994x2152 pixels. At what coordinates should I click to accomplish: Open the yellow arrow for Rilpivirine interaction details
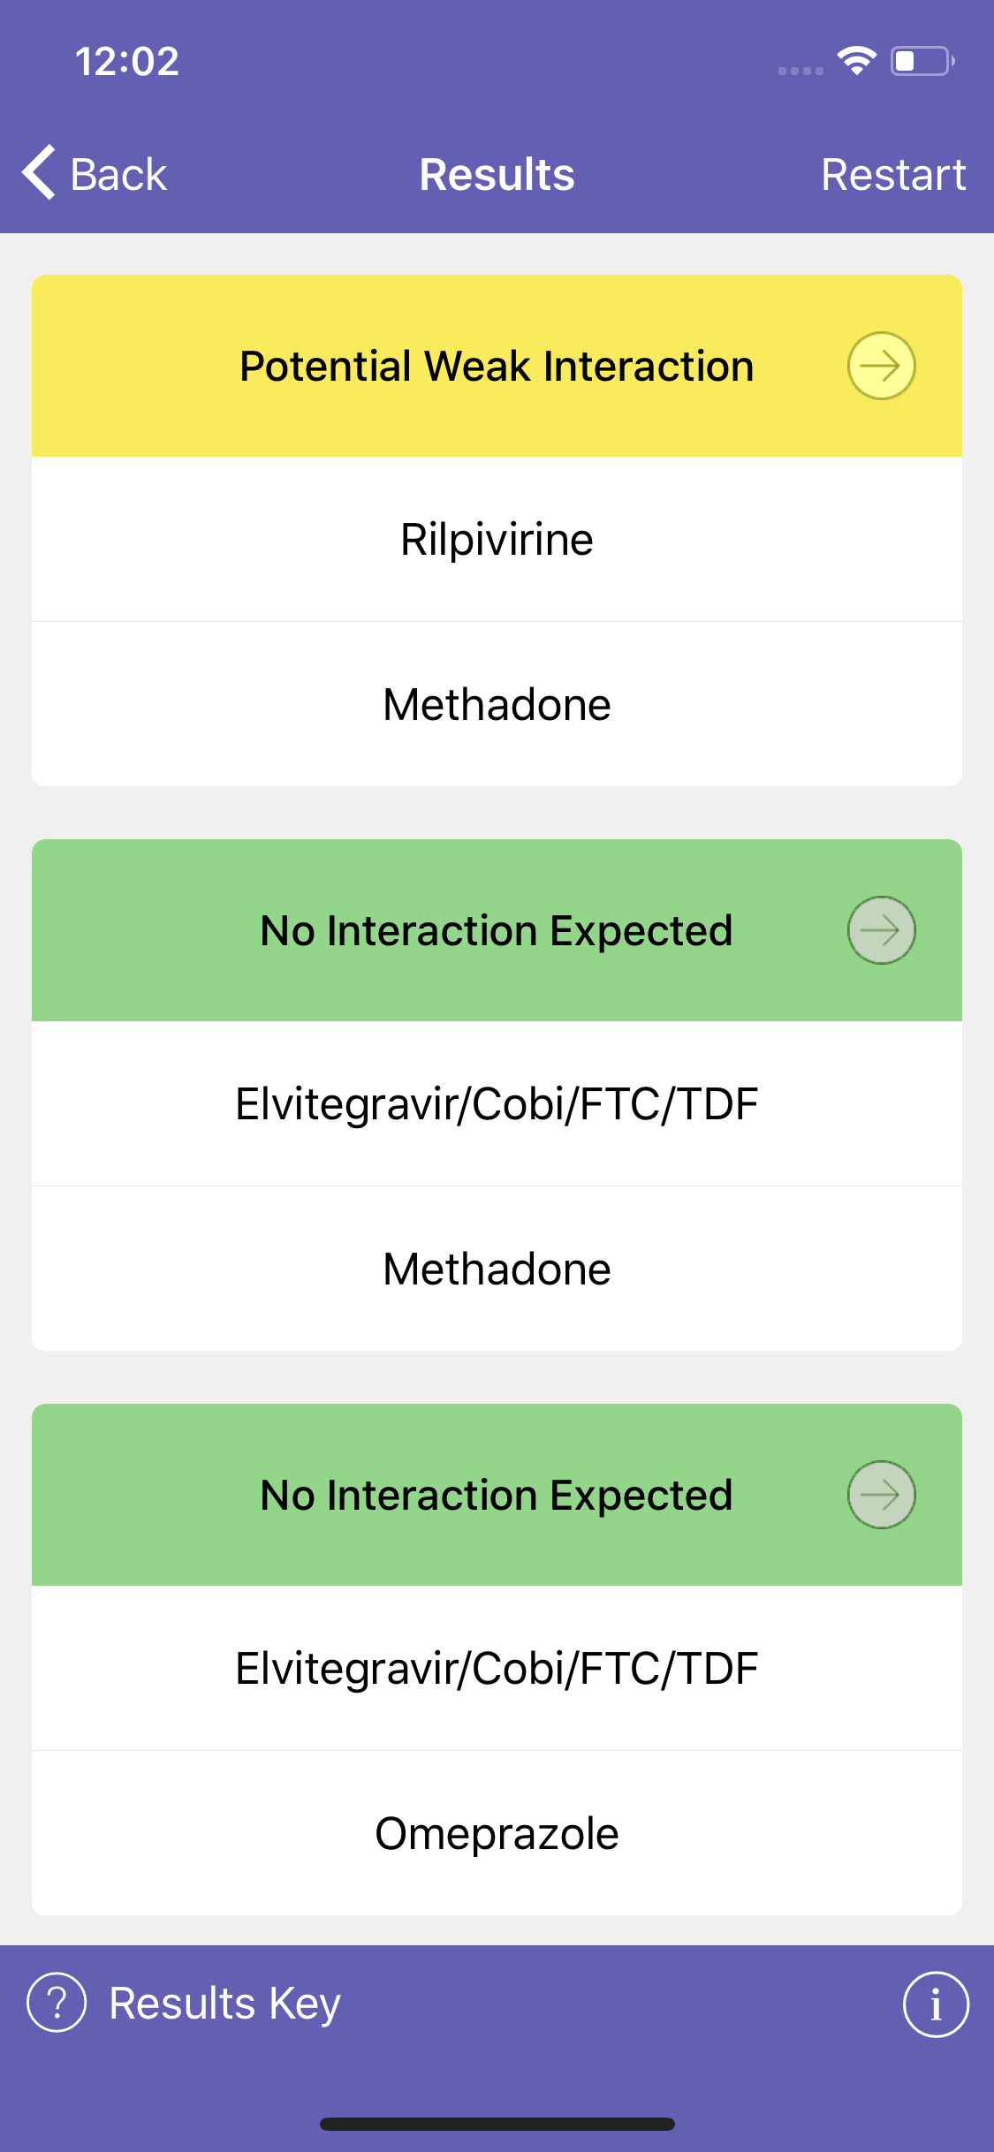(881, 366)
